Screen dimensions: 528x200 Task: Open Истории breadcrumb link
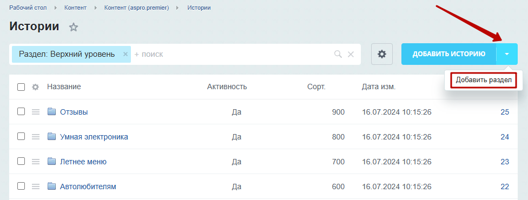coord(199,8)
